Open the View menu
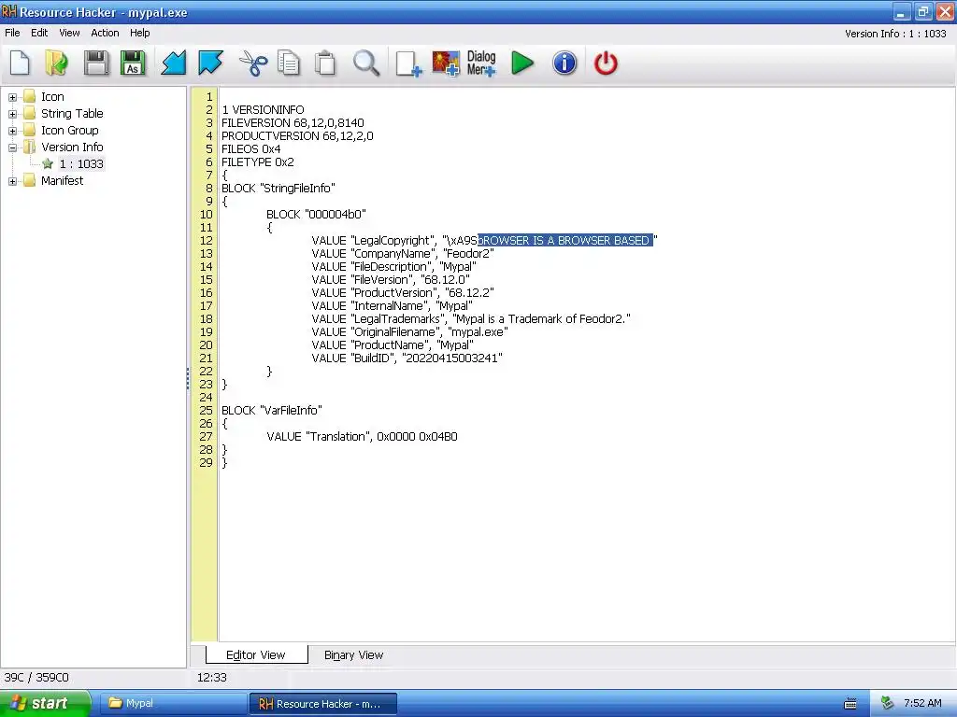Image resolution: width=957 pixels, height=717 pixels. tap(69, 33)
